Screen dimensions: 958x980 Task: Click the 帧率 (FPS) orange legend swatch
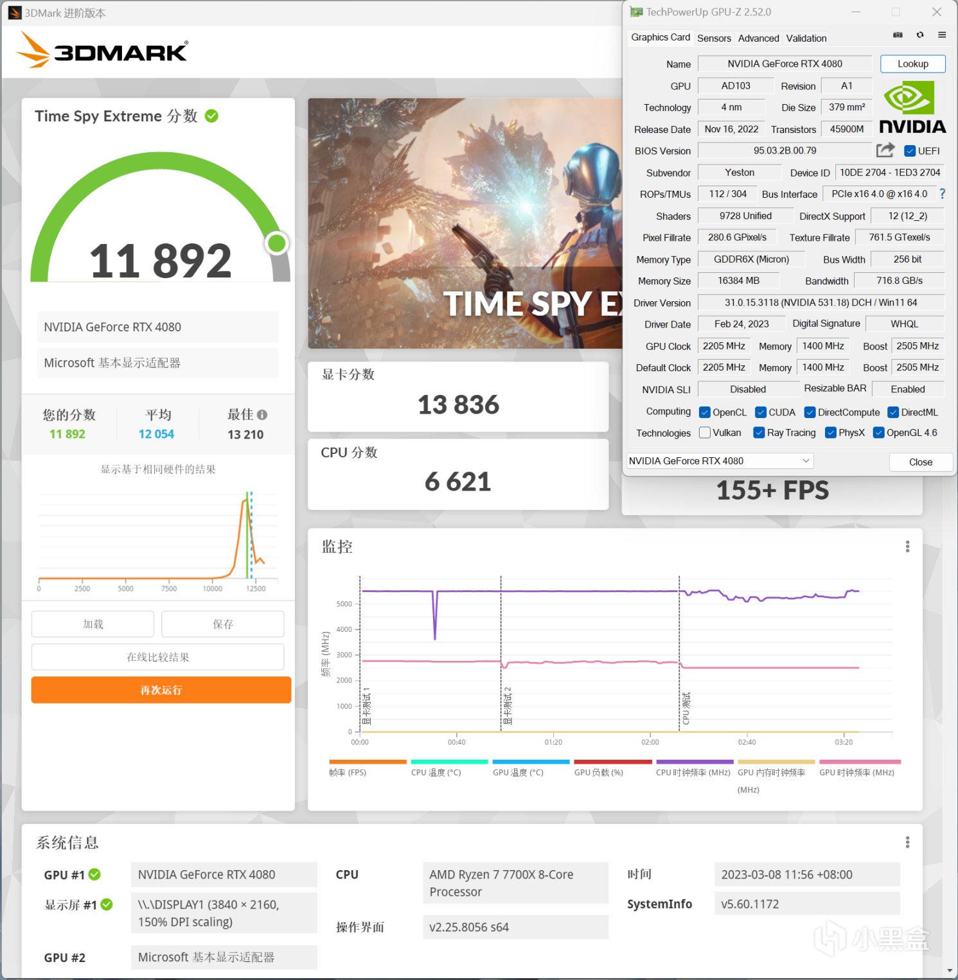[x=368, y=762]
